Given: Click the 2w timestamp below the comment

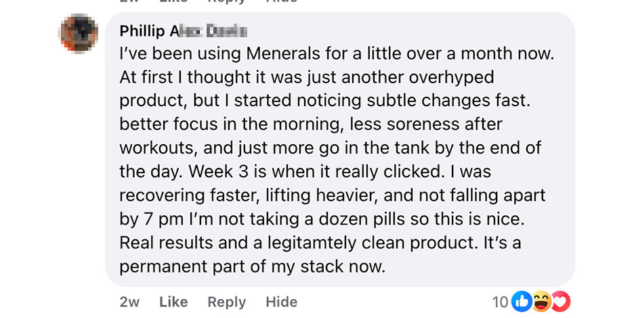Looking at the screenshot, I should point(129,302).
